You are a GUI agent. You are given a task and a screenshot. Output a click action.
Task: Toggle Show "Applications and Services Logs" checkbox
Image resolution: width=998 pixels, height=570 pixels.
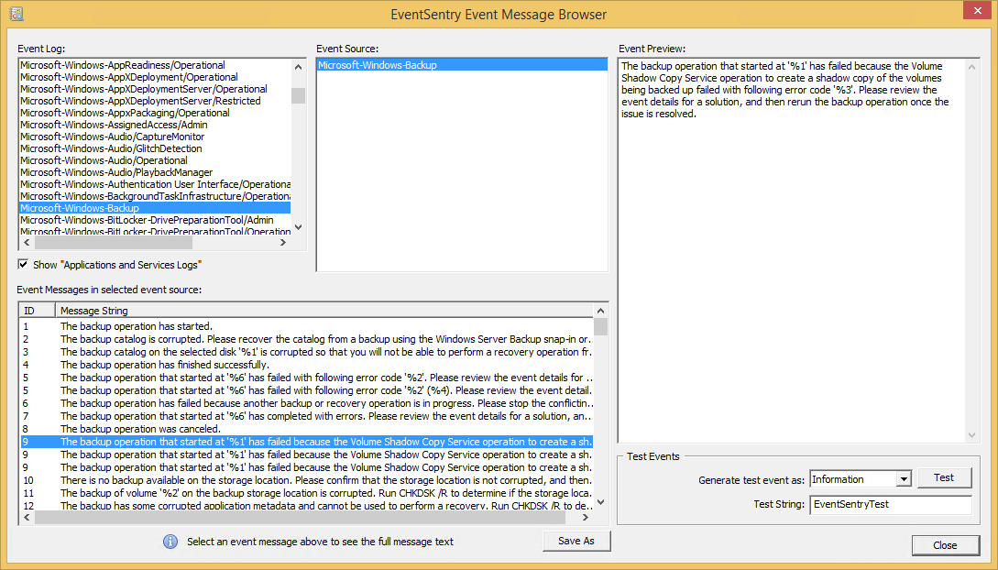coord(24,264)
